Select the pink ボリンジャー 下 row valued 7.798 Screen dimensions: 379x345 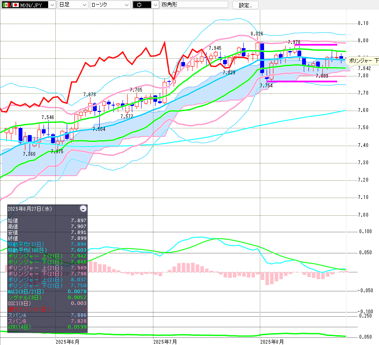[x=47, y=274]
